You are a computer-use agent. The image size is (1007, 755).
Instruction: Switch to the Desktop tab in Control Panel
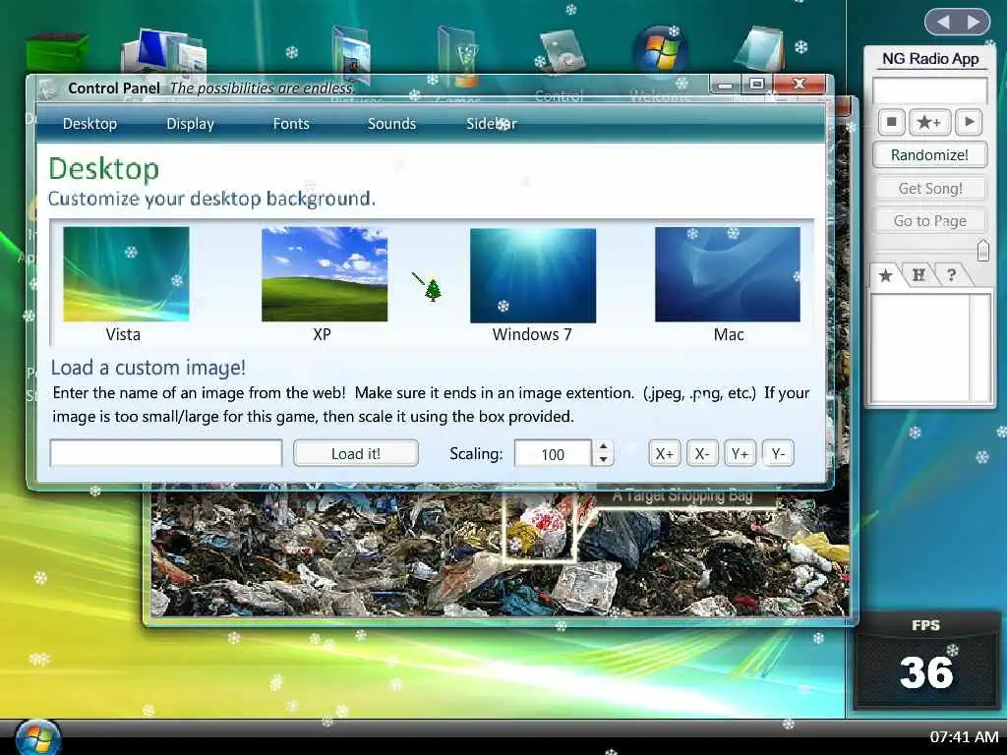pyautogui.click(x=89, y=124)
